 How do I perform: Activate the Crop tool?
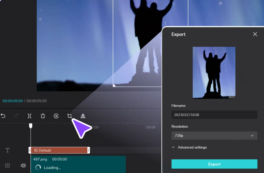(x=69, y=116)
